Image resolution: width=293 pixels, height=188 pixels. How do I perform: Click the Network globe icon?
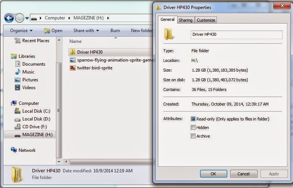click(14, 150)
